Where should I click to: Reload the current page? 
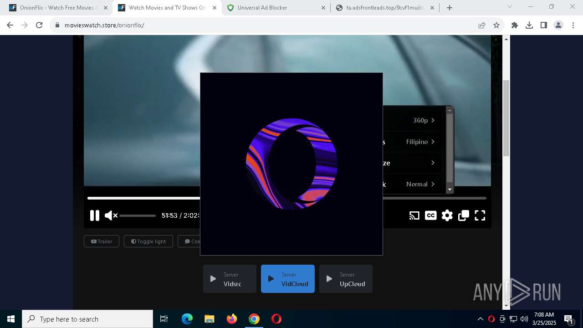coord(39,25)
